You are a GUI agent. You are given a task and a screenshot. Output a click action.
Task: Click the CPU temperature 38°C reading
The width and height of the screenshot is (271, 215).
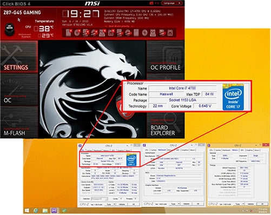[x=44, y=29]
